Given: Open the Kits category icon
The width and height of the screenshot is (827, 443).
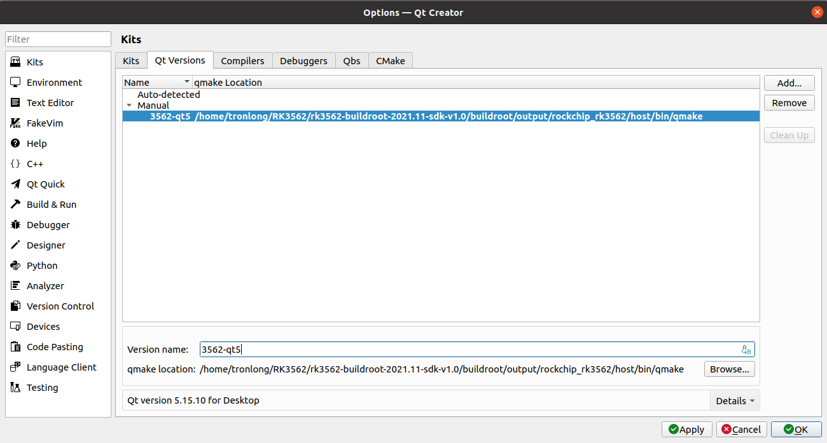Looking at the screenshot, I should coord(16,62).
